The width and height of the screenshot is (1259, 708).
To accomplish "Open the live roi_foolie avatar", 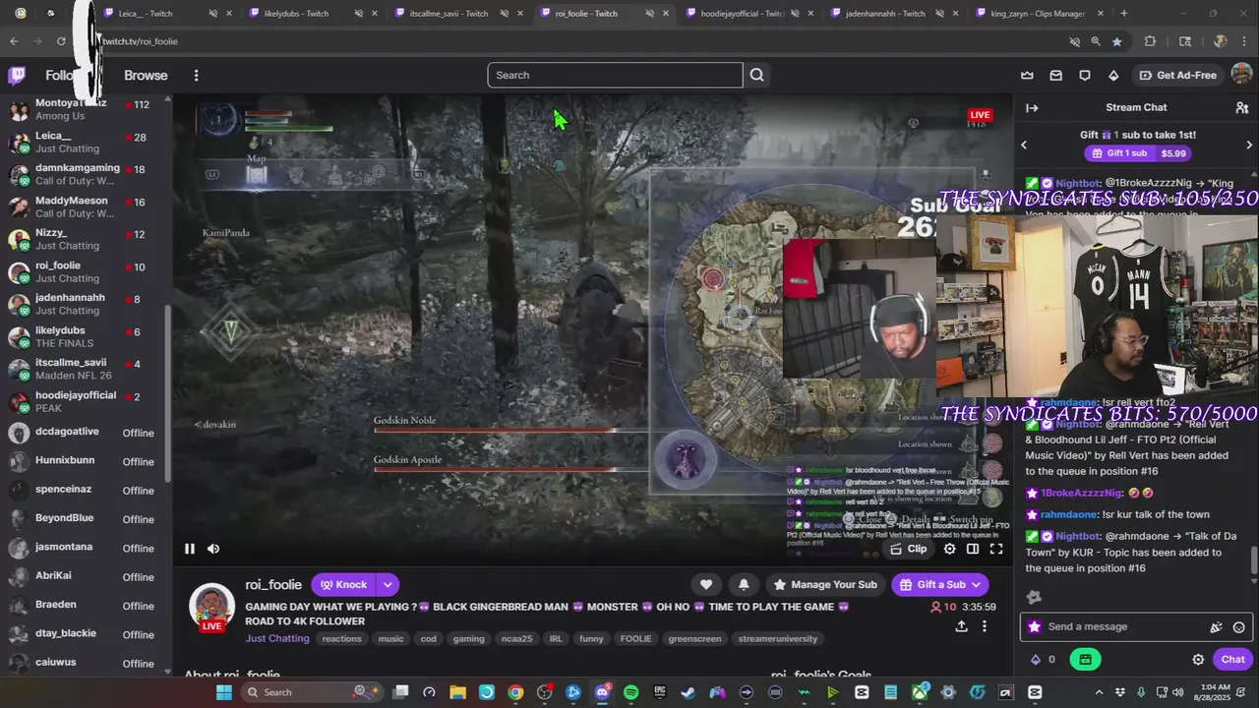I will pyautogui.click(x=211, y=607).
